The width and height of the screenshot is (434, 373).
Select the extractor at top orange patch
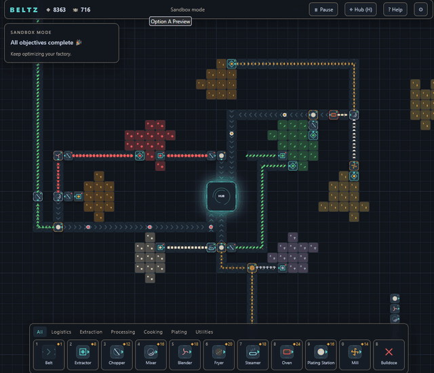232,64
